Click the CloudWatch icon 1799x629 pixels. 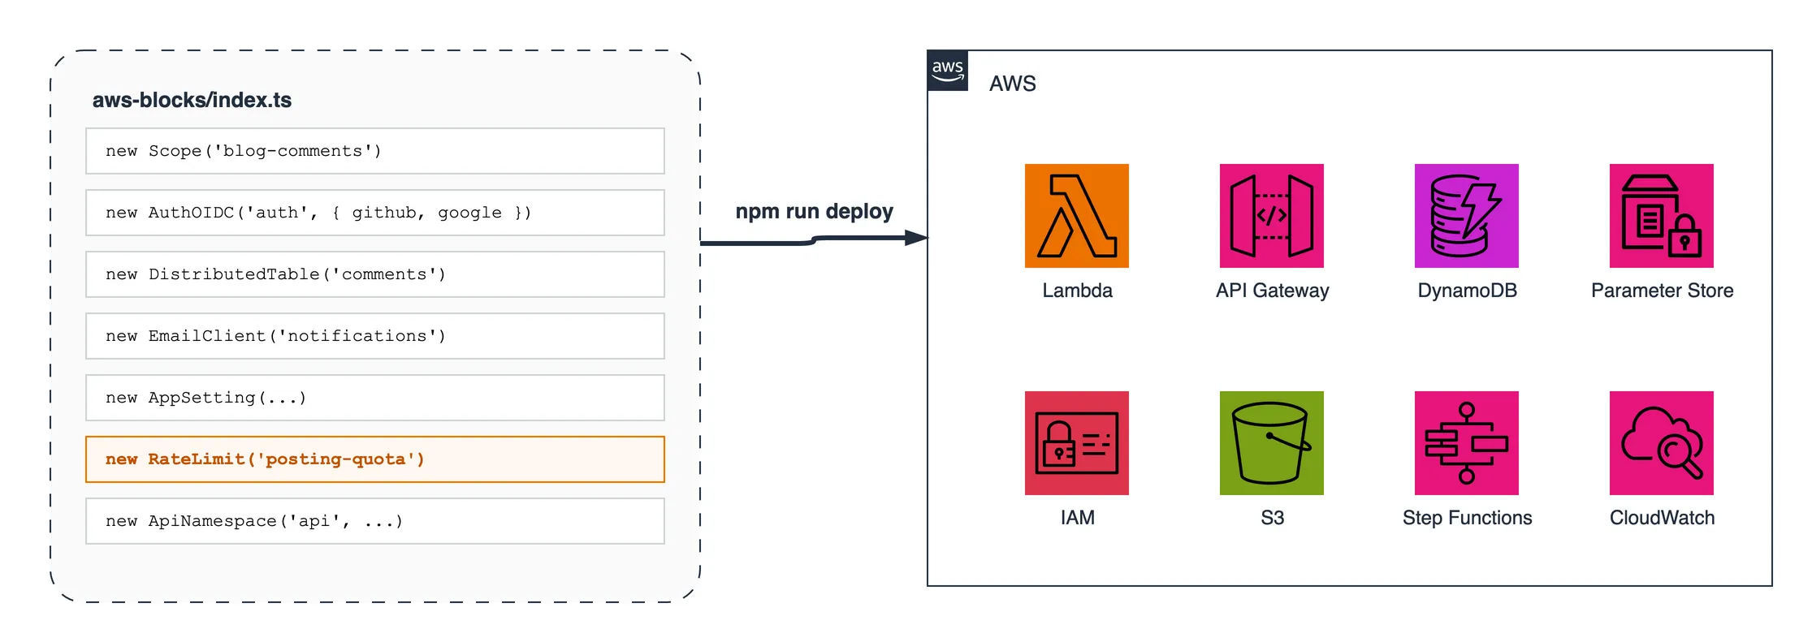tap(1661, 443)
